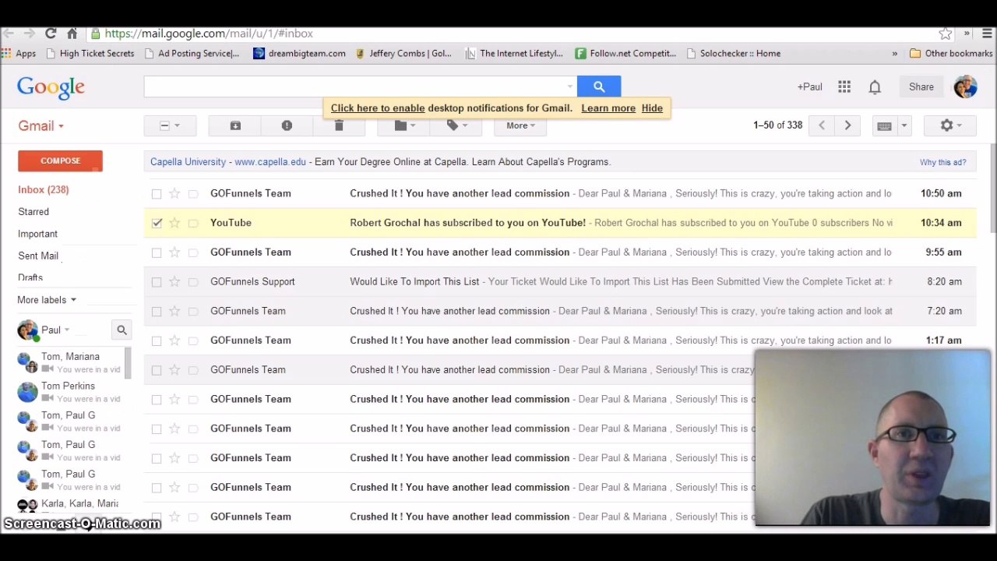Toggle the select-all checkbox in toolbar
Image resolution: width=997 pixels, height=561 pixels.
[x=164, y=125]
